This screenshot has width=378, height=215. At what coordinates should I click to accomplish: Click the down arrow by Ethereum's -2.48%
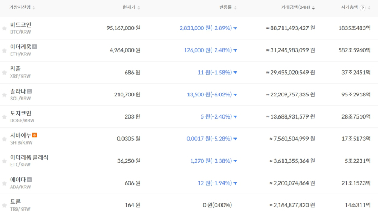pyautogui.click(x=235, y=50)
